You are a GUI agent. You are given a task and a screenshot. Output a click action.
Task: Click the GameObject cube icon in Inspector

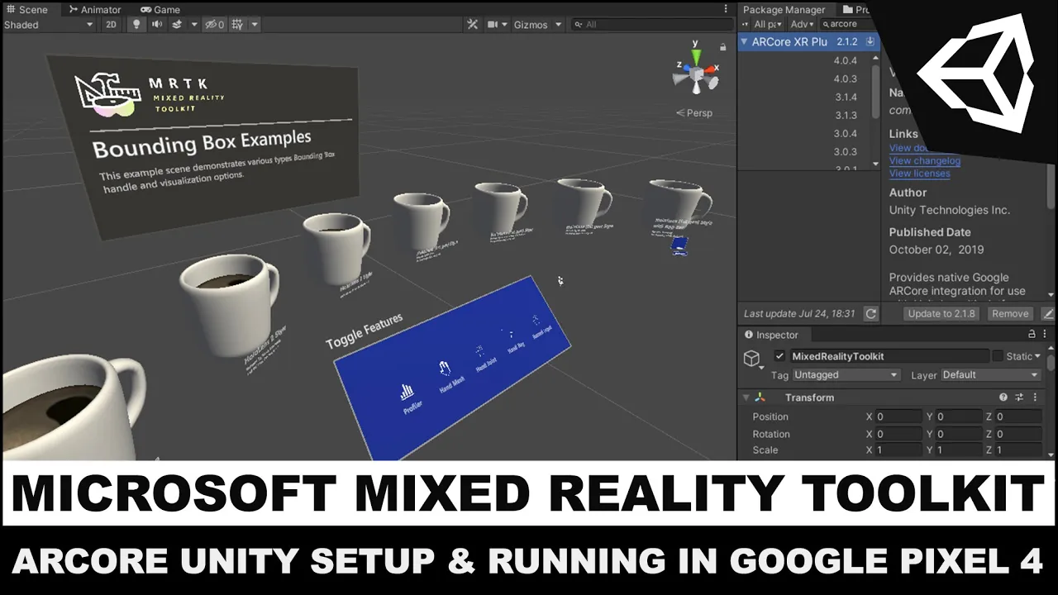[x=751, y=358]
